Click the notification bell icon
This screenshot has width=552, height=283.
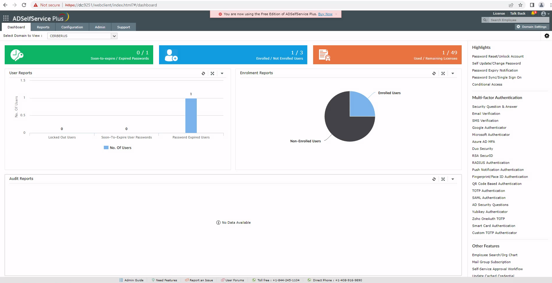[534, 13]
